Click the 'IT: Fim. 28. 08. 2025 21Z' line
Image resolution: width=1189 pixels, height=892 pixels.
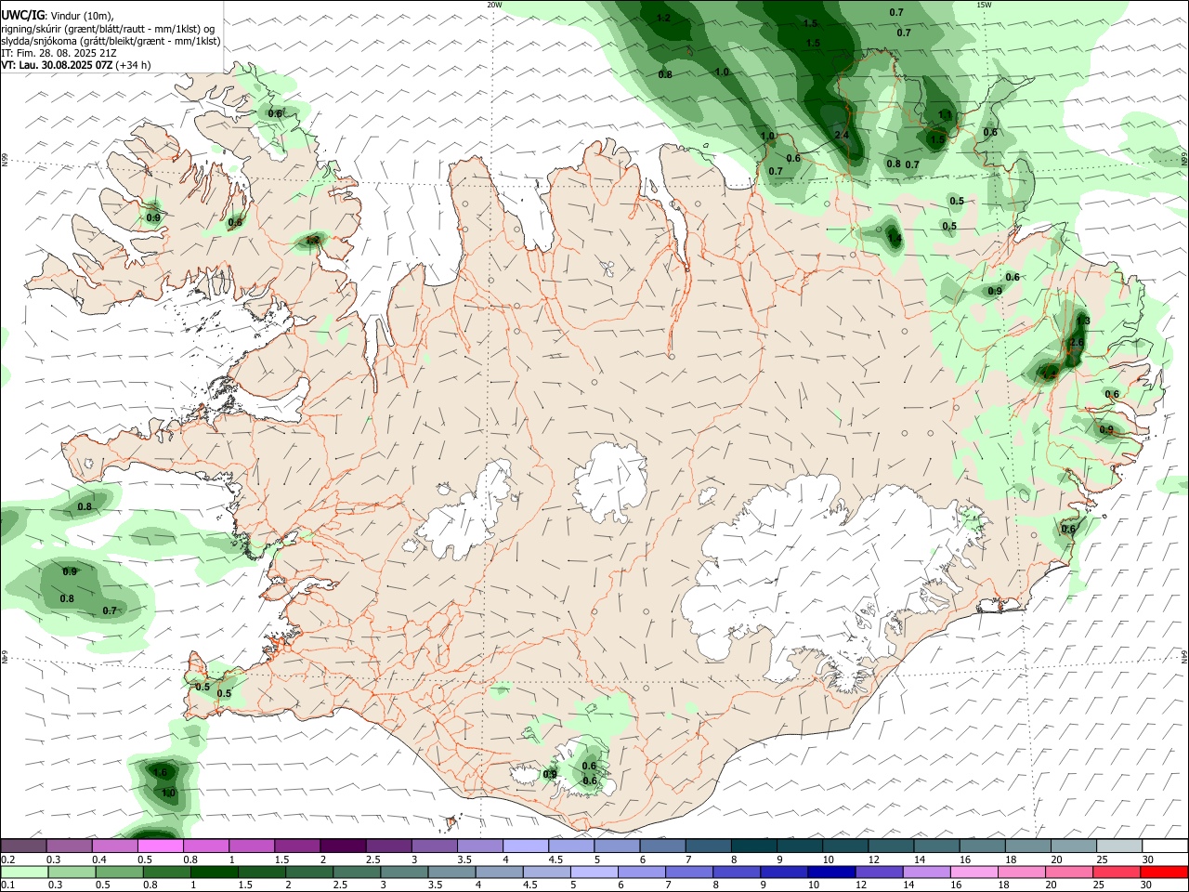point(59,53)
